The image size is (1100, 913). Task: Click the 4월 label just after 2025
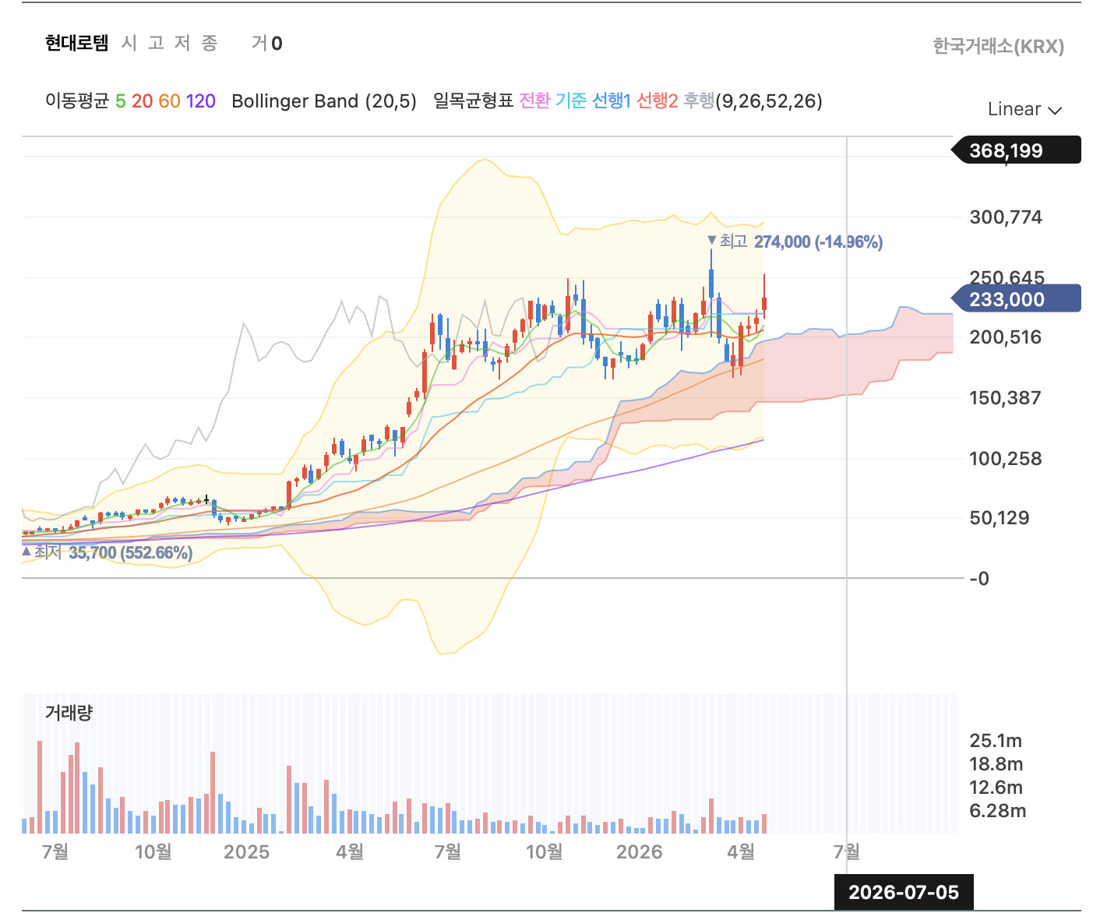(x=350, y=852)
